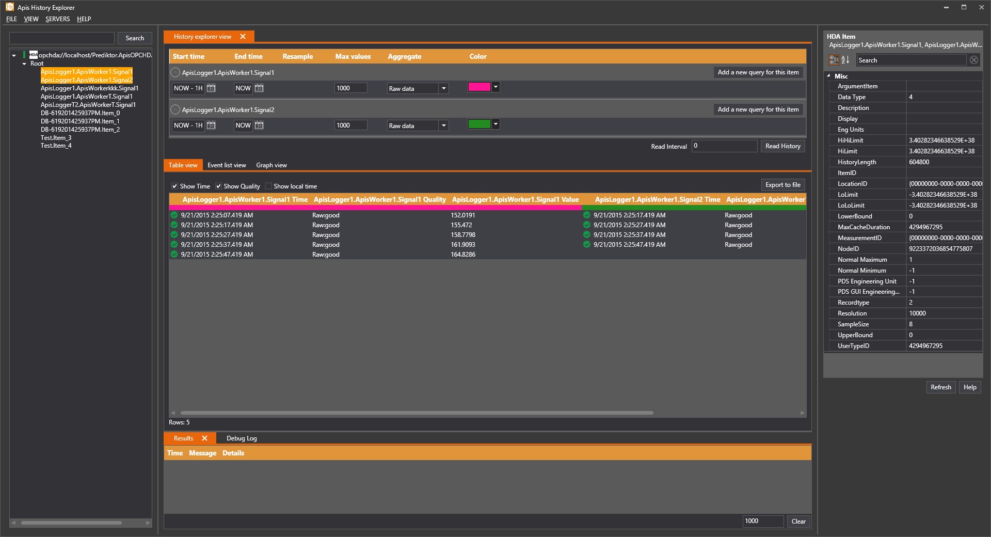The width and height of the screenshot is (991, 537).
Task: Uncheck the Show Time checkbox
Action: point(174,186)
